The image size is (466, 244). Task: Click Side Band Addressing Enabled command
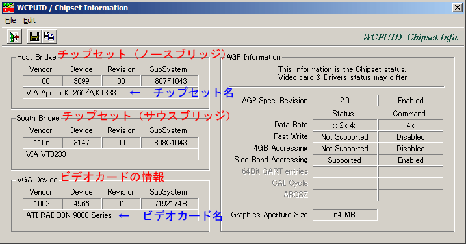coord(410,160)
